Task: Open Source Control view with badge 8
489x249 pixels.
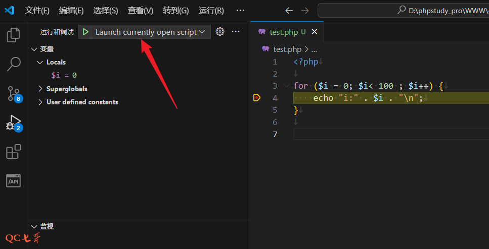Action: [x=14, y=93]
